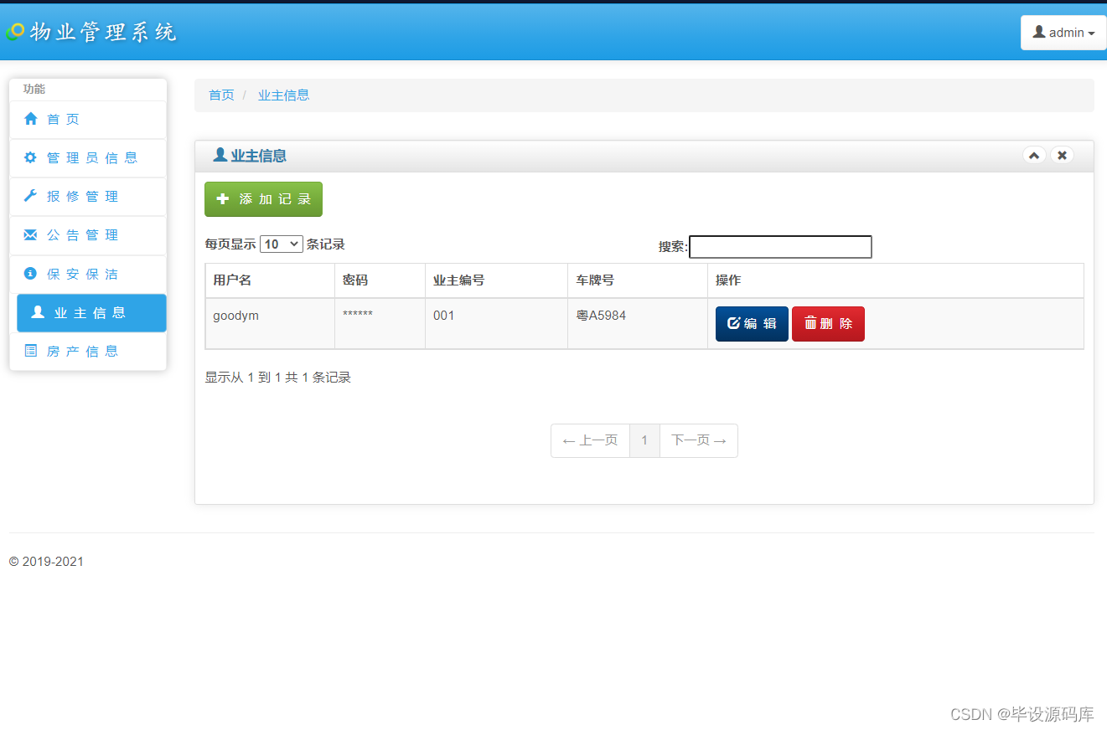Sort by 业主编号 column header
Image resolution: width=1107 pixels, height=730 pixels.
click(496, 280)
